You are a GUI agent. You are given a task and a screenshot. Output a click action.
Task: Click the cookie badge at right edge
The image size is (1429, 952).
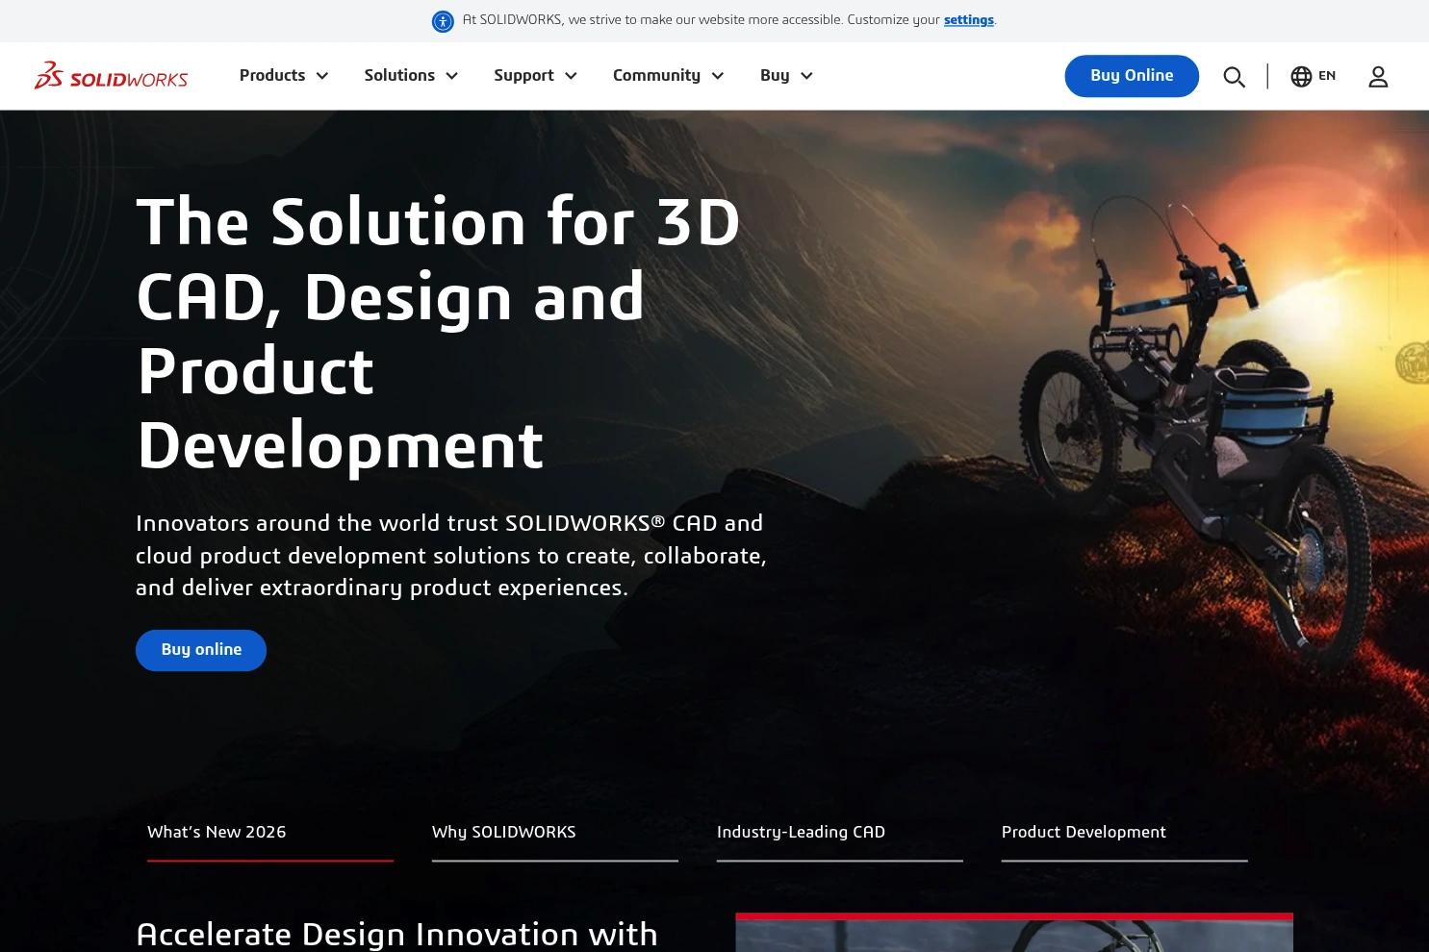pyautogui.click(x=1413, y=363)
